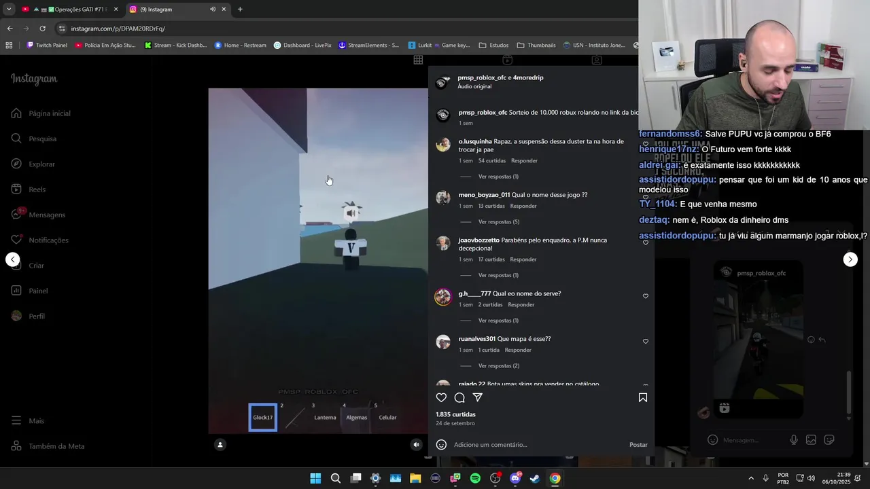This screenshot has height=489, width=870.
Task: Expand Ver respostas (2) under ruanalves301
Action: [498, 366]
